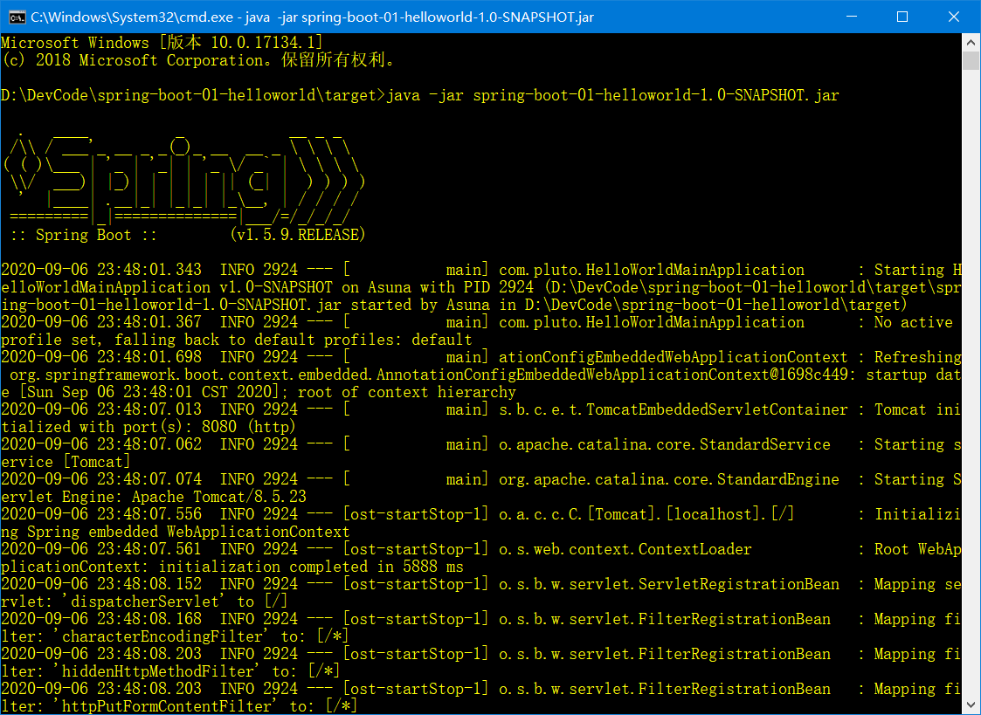The image size is (981, 715).
Task: Click 'hiddenHttpMethodFilter' mapping text
Action: pos(157,672)
